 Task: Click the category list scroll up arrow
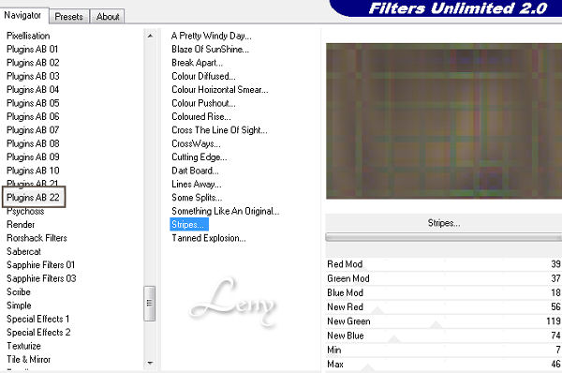pyautogui.click(x=150, y=36)
